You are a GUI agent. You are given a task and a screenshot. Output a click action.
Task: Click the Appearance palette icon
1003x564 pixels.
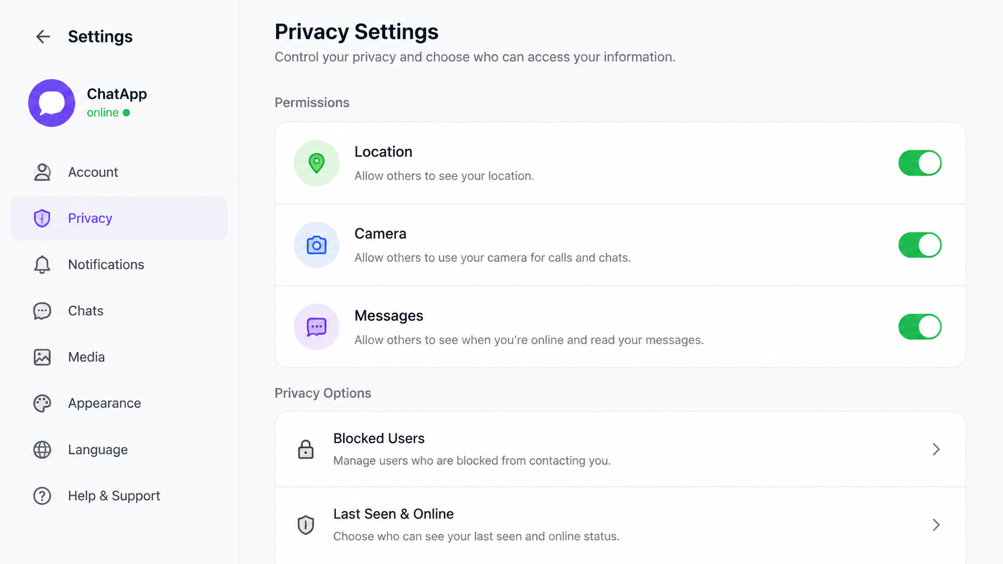(42, 403)
